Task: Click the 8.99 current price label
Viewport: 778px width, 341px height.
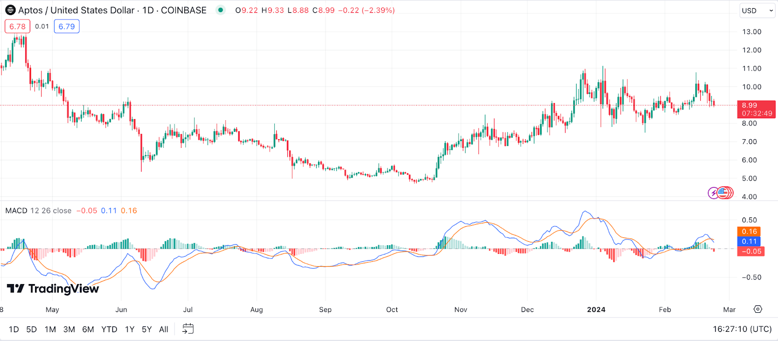Action: click(756, 109)
